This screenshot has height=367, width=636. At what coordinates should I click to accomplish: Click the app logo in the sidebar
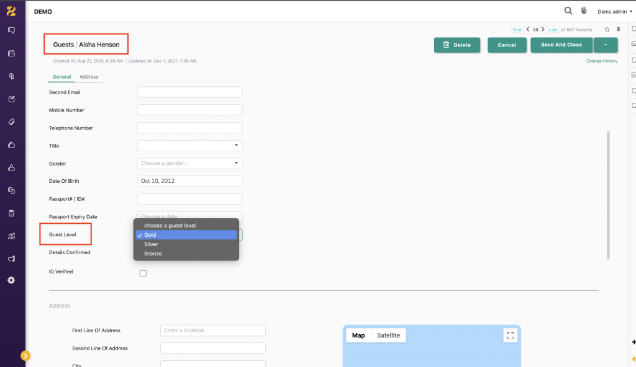11,11
